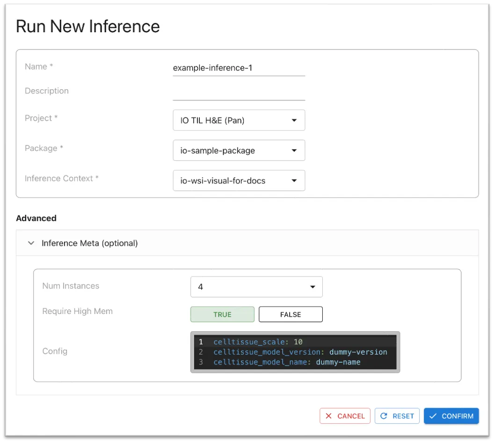Set Require High Mem to TRUE
This screenshot has height=443, width=494.
(222, 314)
